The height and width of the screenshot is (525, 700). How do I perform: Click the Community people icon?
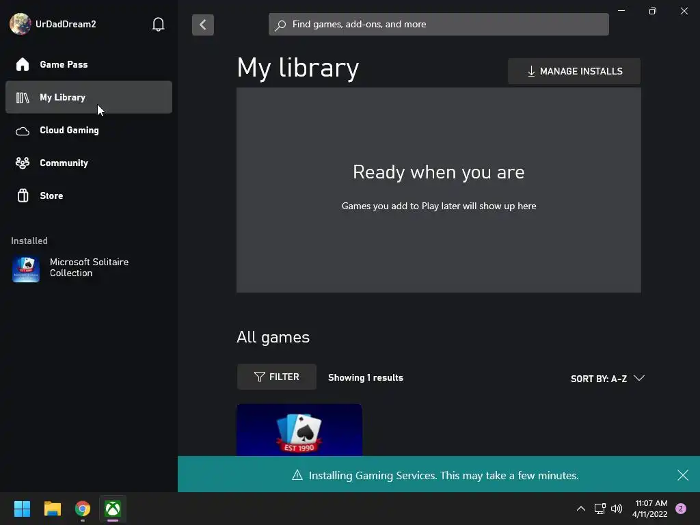(x=23, y=163)
